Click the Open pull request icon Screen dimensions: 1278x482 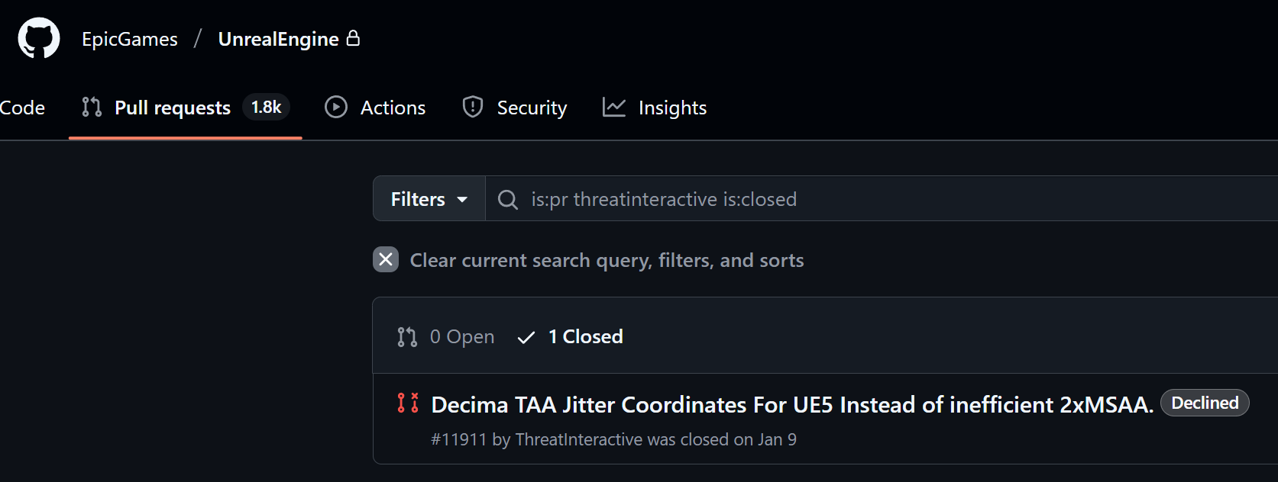click(x=407, y=337)
